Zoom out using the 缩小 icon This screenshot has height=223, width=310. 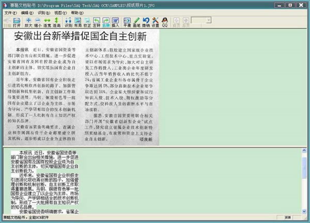[x=37, y=22]
